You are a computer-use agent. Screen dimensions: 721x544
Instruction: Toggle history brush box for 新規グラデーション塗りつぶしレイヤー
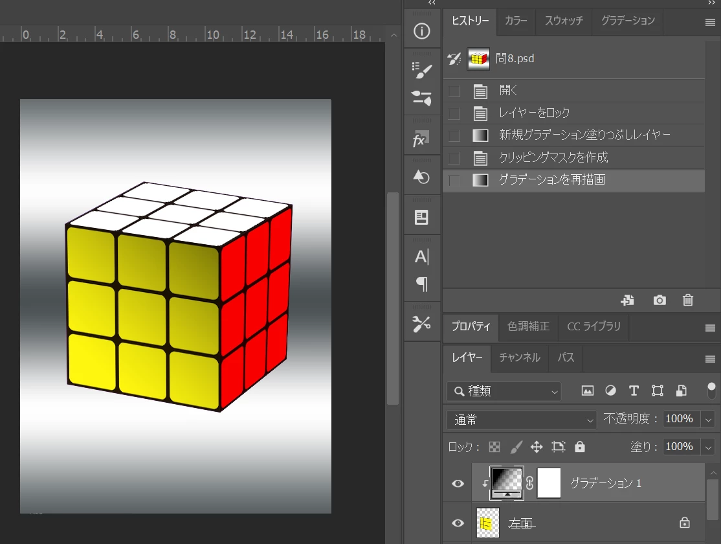pos(454,136)
